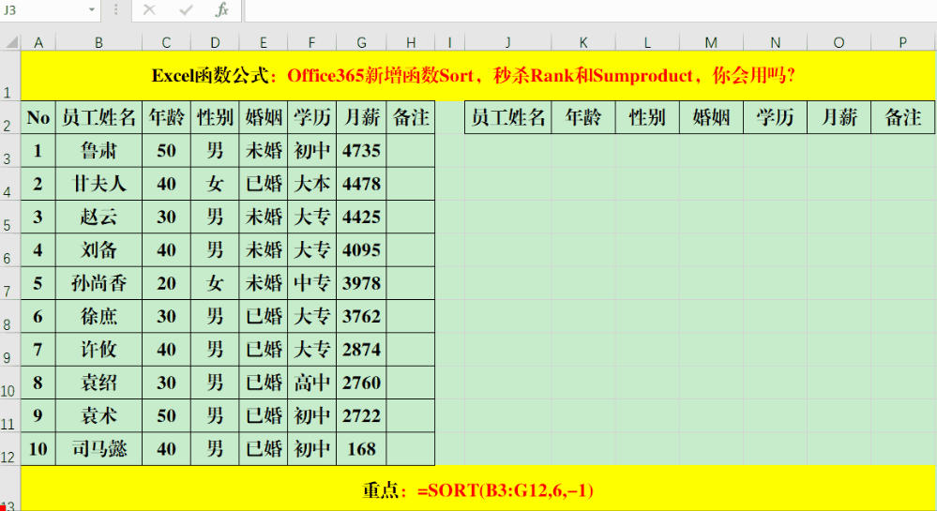Click the 'No' header cell
This screenshot has height=511, width=937.
(x=38, y=117)
